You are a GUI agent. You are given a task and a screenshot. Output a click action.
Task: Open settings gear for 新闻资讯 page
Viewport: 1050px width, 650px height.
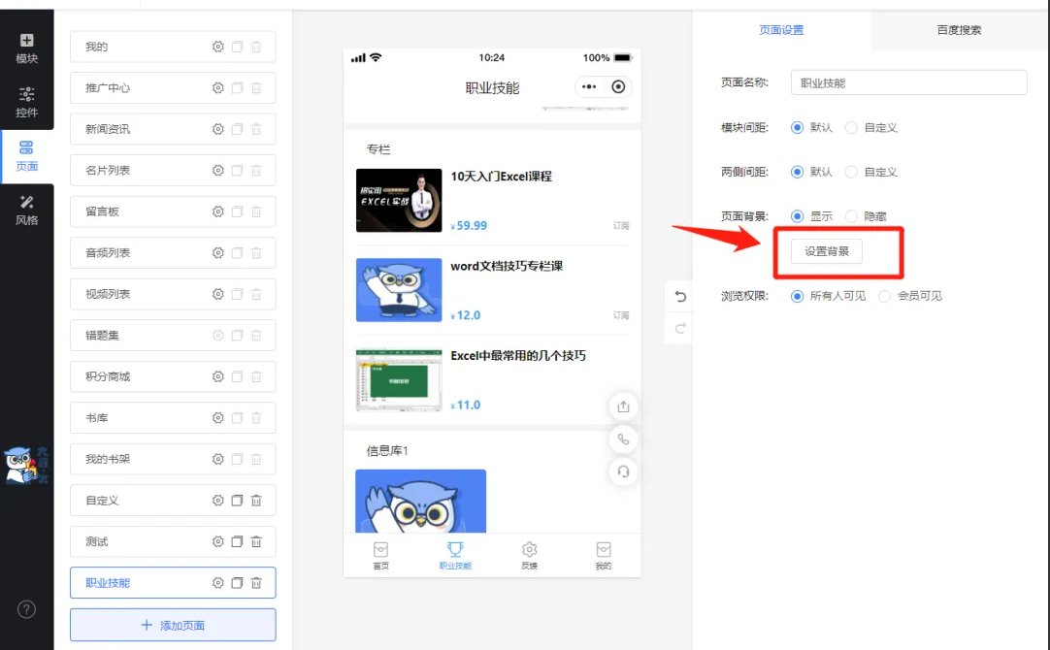217,129
